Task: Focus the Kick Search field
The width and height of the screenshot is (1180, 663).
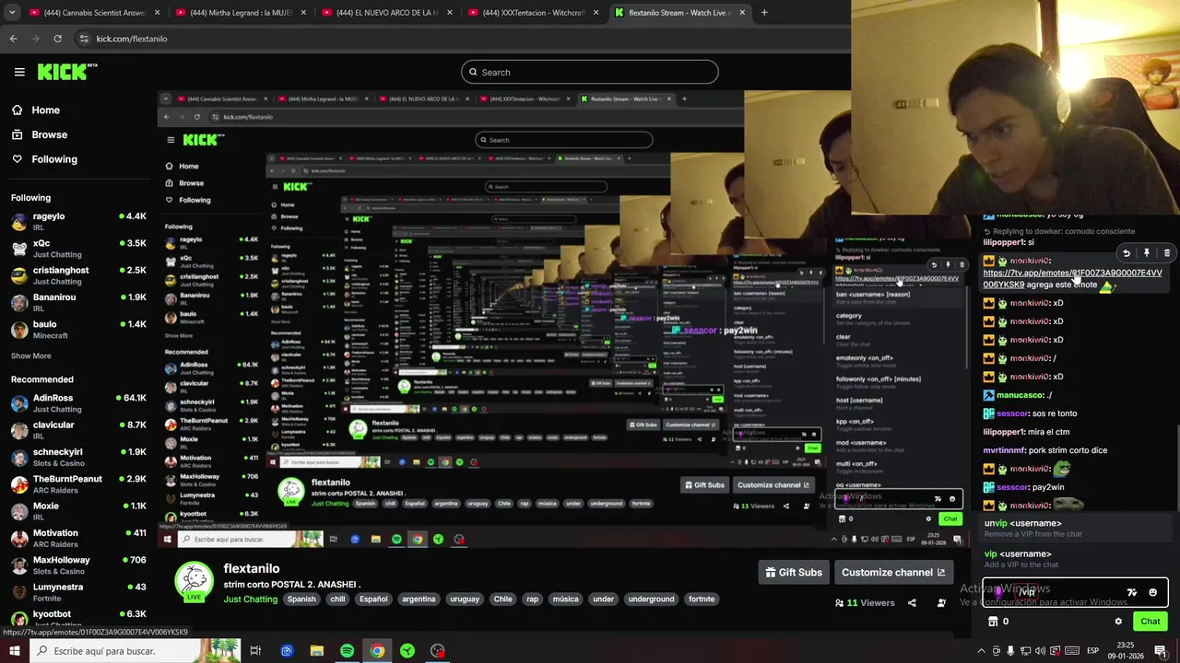Action: pyautogui.click(x=590, y=72)
